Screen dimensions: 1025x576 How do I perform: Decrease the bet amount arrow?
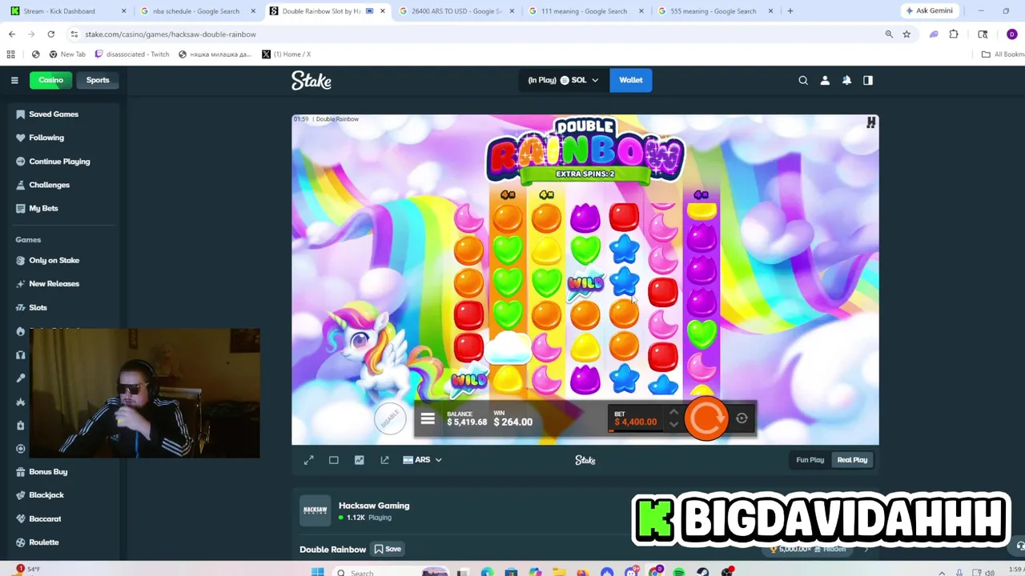[x=673, y=425]
